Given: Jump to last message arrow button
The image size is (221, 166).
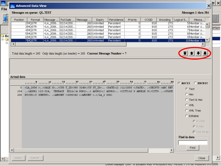Looking at the screenshot, I should coord(205,53).
